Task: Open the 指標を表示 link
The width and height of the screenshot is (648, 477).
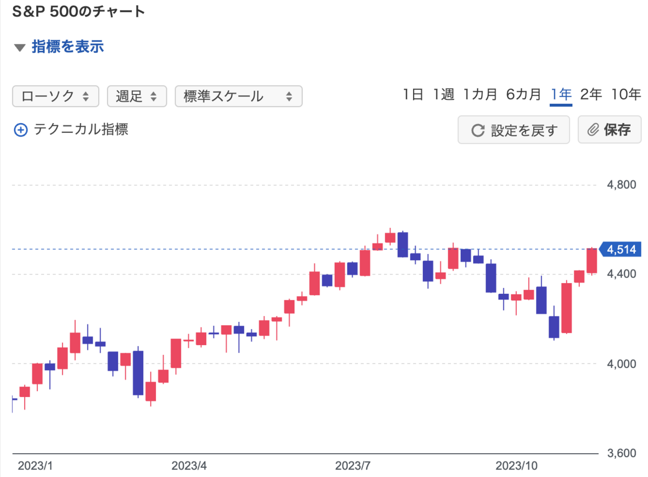Action: pyautogui.click(x=67, y=47)
